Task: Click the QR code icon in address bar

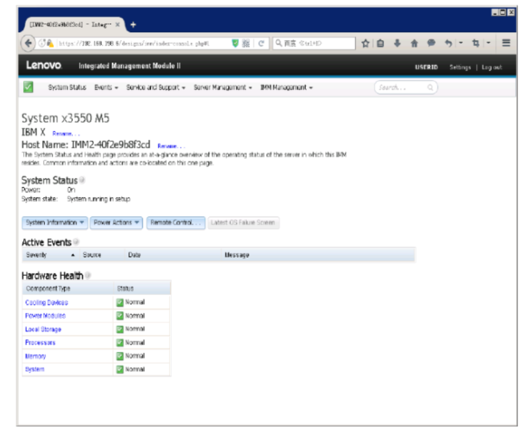Action: [246, 43]
